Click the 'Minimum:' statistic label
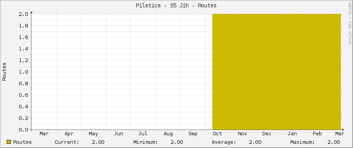353x148 pixels. [145, 142]
